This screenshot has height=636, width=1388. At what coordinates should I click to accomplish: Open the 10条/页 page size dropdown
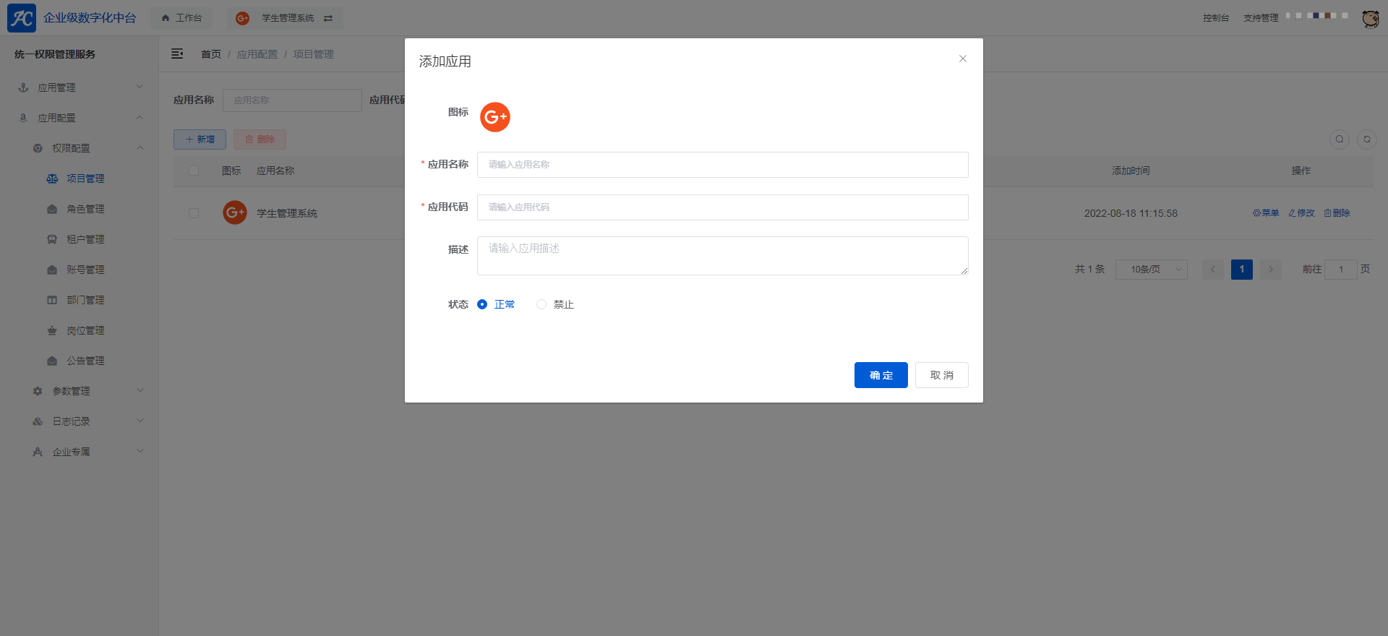coord(1152,270)
